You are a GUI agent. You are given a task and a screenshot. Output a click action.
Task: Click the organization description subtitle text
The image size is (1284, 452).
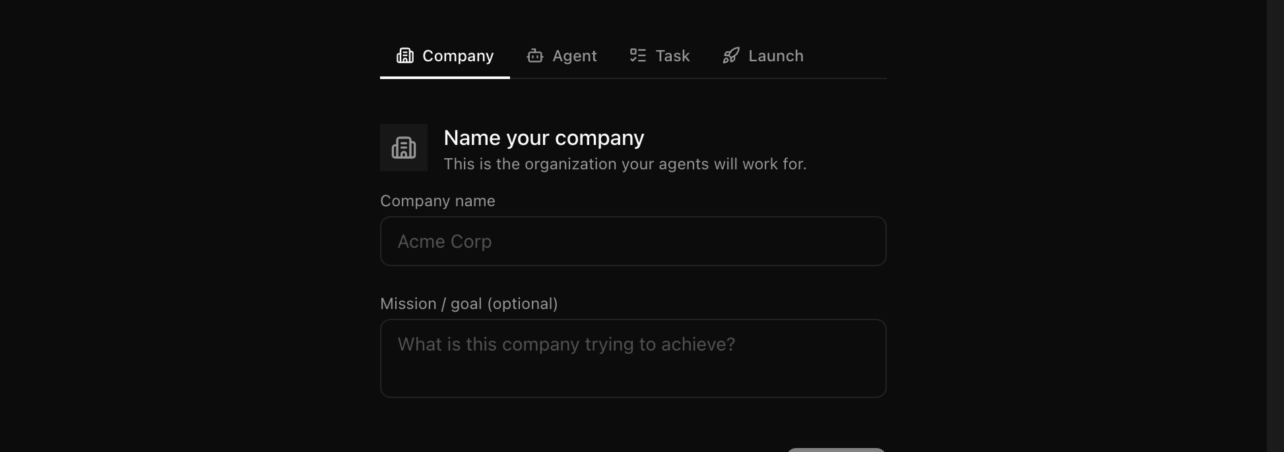coord(625,164)
